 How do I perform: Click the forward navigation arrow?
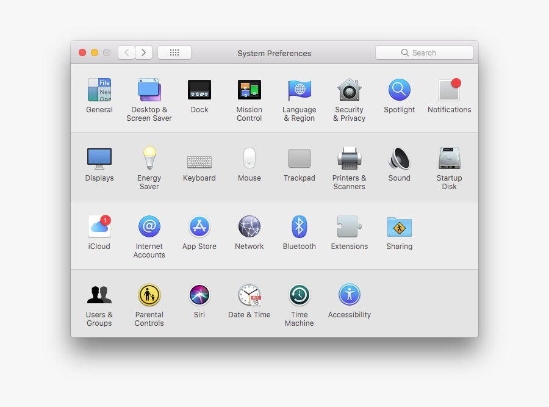[144, 52]
